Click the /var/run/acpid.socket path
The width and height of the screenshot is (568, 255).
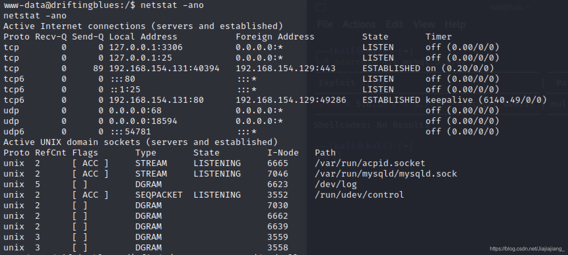click(x=370, y=163)
